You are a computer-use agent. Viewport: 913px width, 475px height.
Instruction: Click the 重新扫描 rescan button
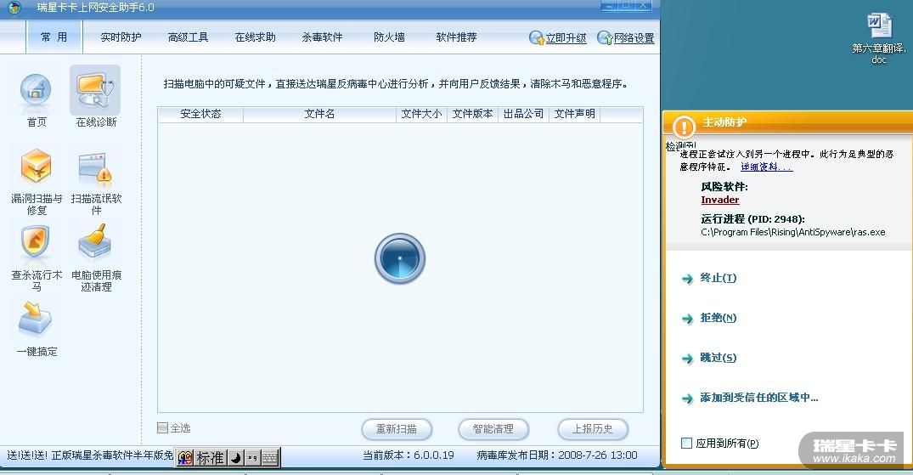[x=397, y=429]
